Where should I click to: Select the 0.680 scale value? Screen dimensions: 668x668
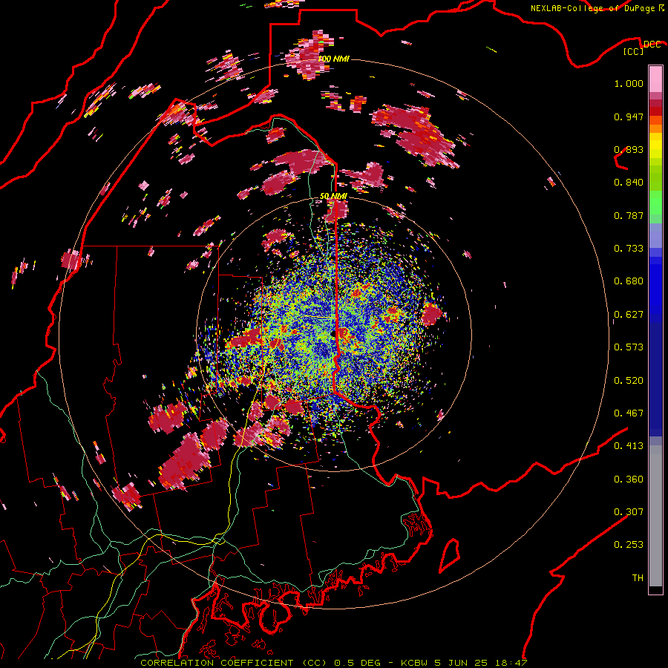point(629,281)
